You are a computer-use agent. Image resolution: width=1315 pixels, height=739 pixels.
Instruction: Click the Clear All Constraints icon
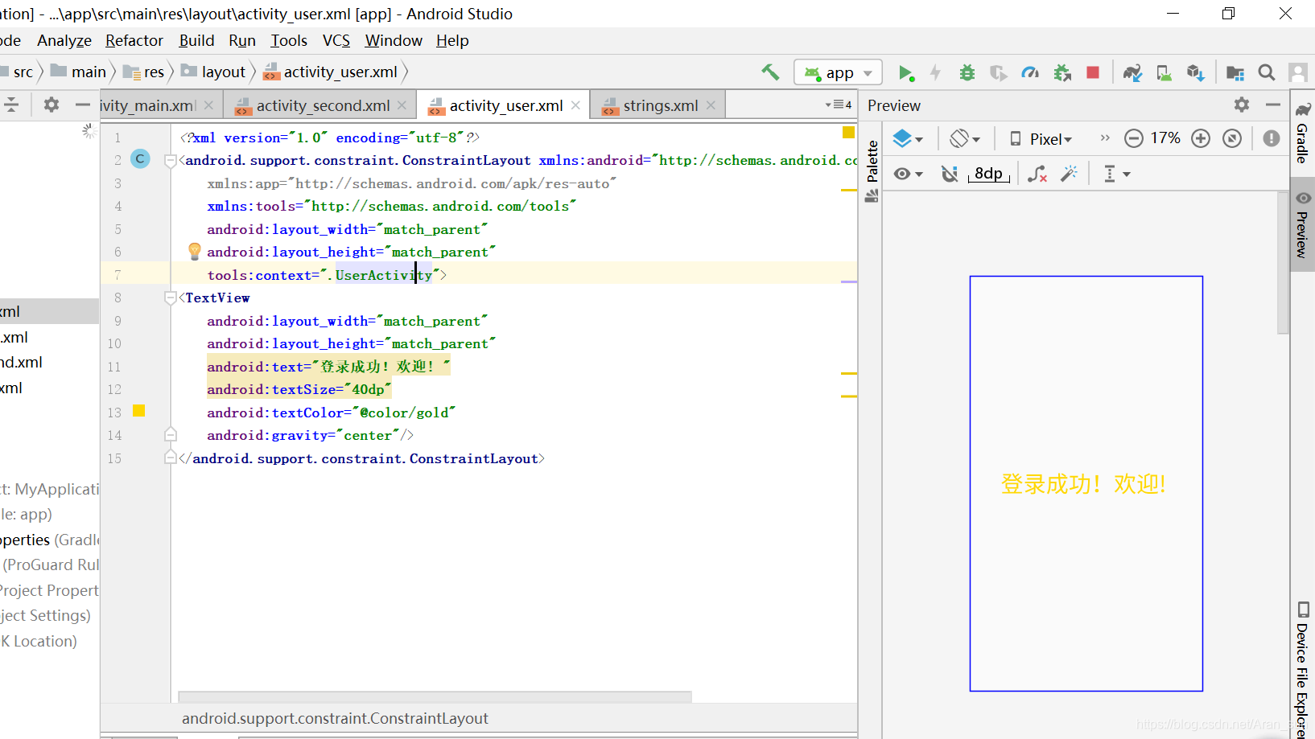pos(1037,174)
